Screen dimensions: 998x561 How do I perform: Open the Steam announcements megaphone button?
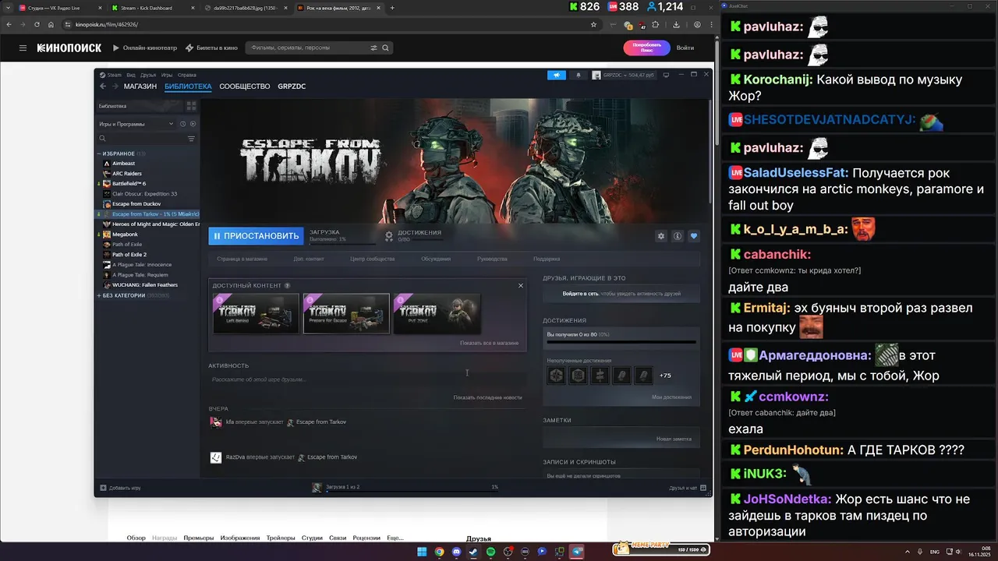(x=557, y=75)
